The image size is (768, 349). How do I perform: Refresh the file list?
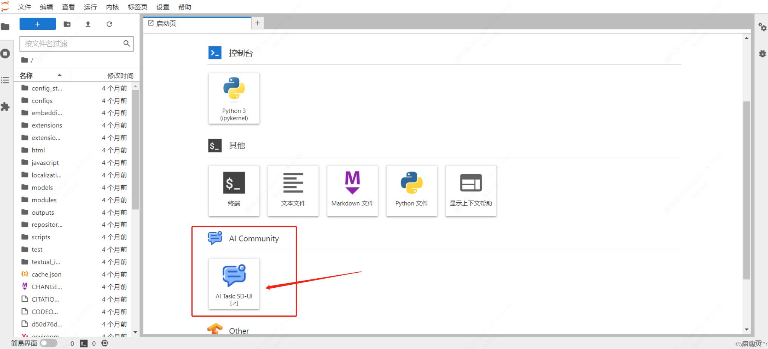pyautogui.click(x=109, y=24)
